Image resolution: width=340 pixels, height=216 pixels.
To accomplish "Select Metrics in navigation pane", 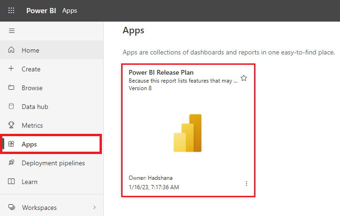I will tap(52, 125).
